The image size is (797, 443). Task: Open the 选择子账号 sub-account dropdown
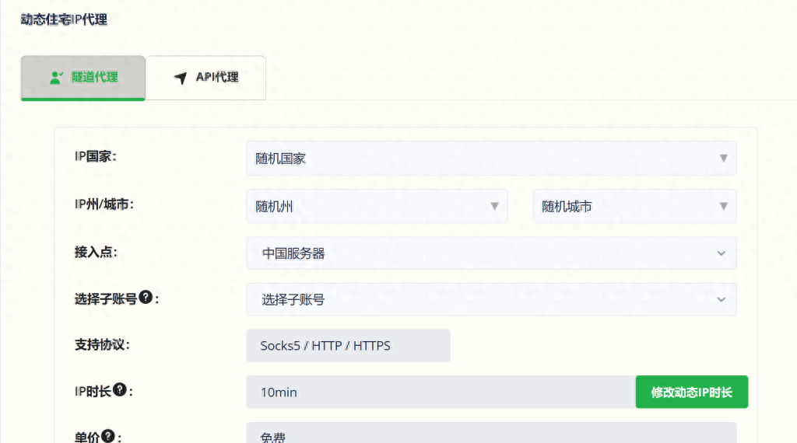tap(490, 299)
